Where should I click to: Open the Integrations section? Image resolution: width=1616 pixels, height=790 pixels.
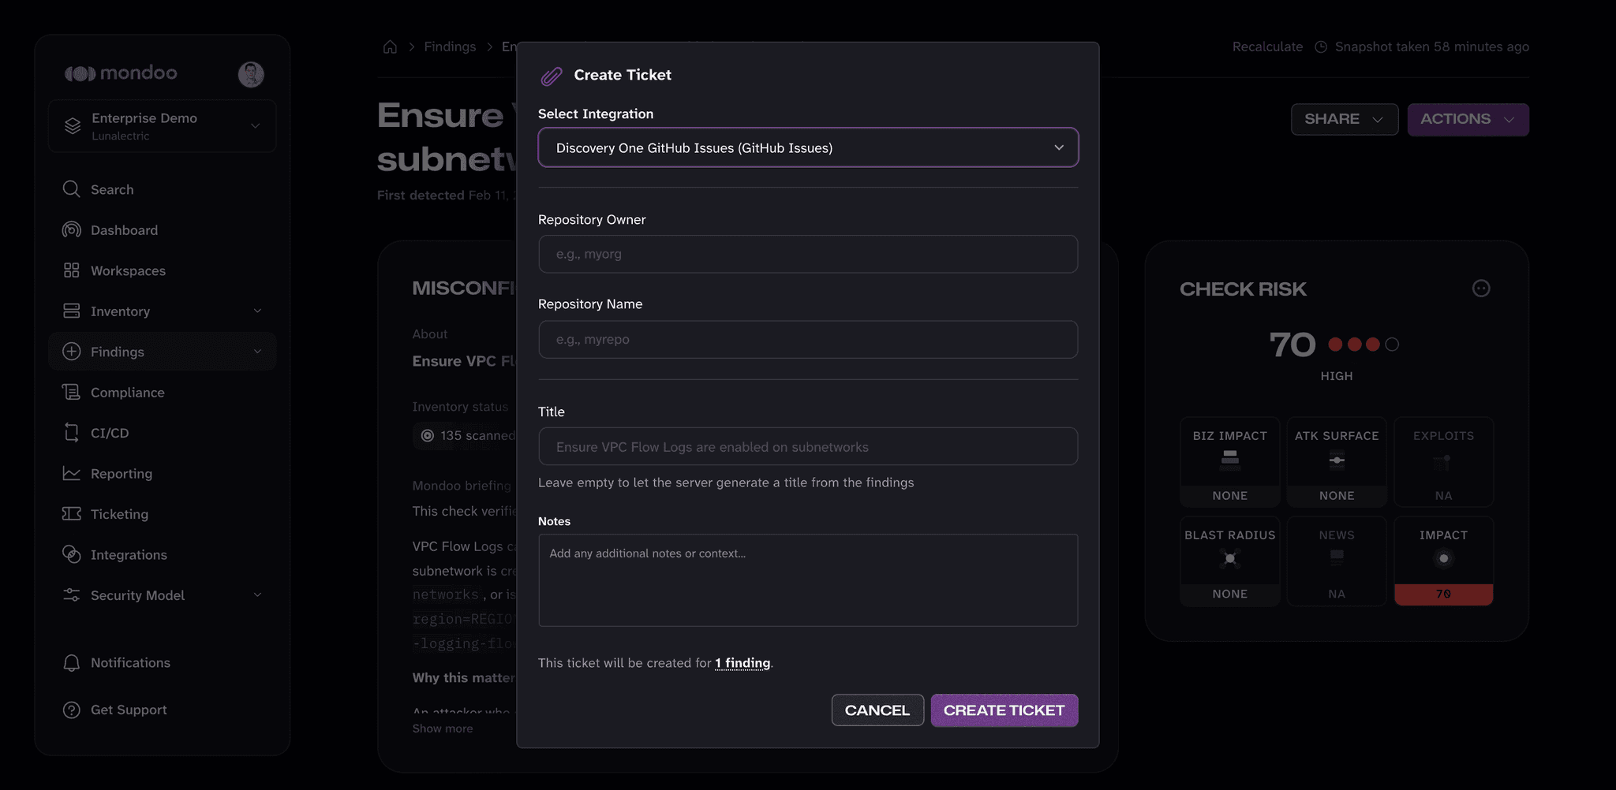coord(162,554)
